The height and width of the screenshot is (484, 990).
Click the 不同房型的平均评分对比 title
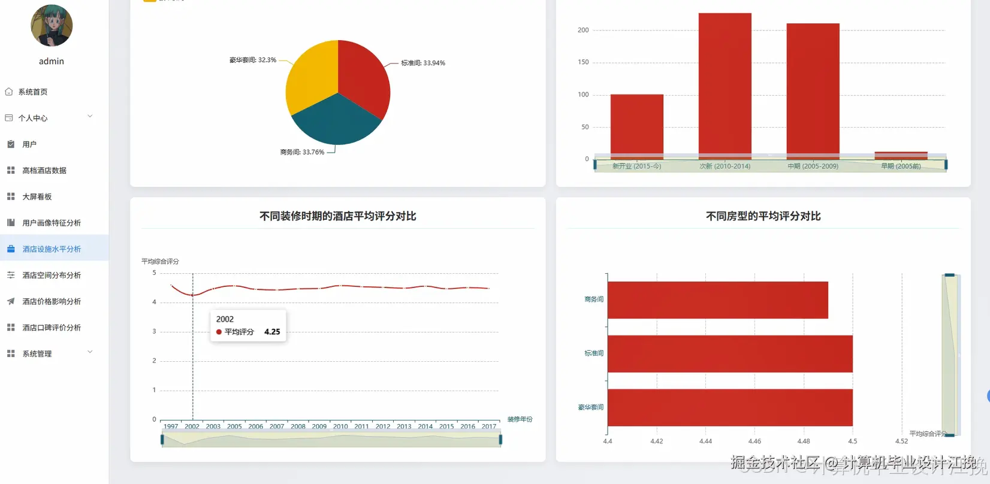coord(763,216)
